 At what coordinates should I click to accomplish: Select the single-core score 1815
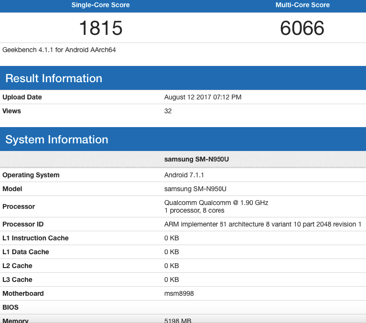tap(100, 28)
